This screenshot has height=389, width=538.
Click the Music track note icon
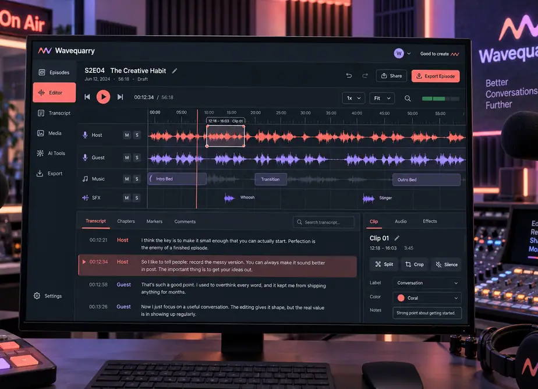tap(85, 179)
